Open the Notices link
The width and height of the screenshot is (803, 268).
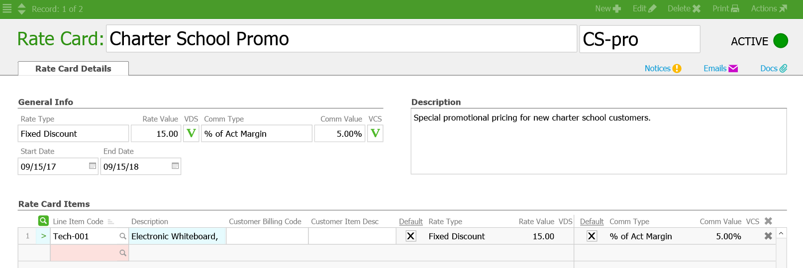(x=663, y=69)
